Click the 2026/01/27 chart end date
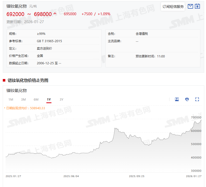Image resolution: width=206 pixels, height=187 pixels. click(194, 176)
